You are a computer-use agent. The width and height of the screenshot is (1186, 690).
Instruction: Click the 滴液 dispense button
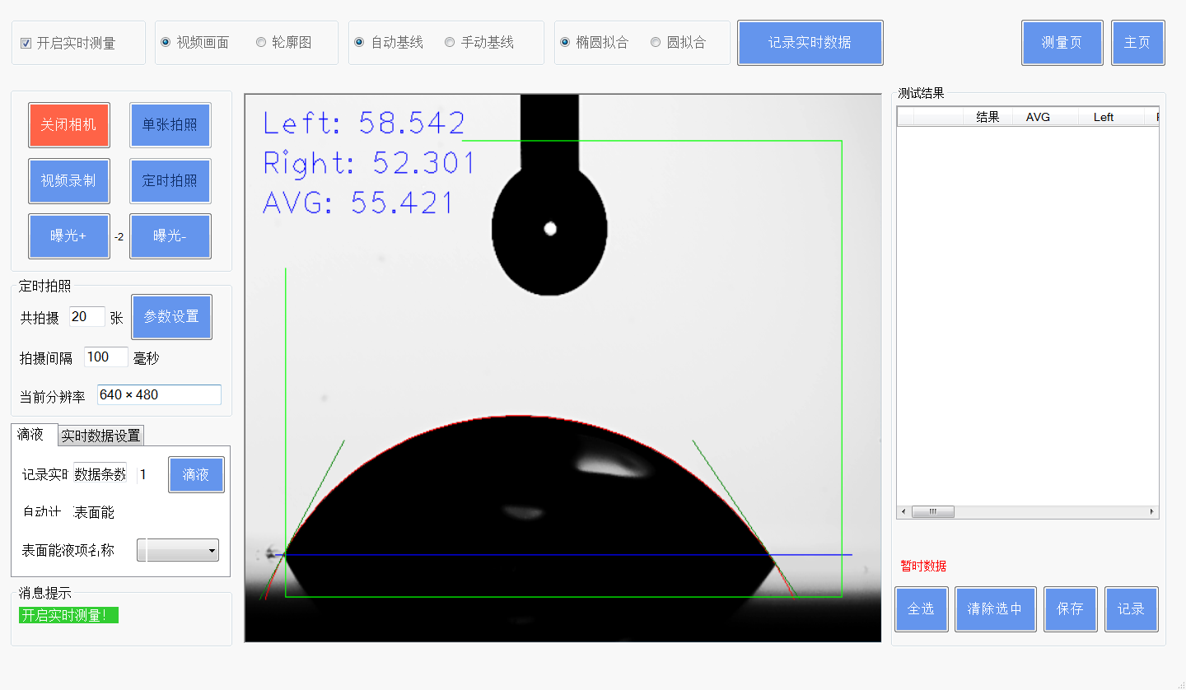tap(196, 475)
